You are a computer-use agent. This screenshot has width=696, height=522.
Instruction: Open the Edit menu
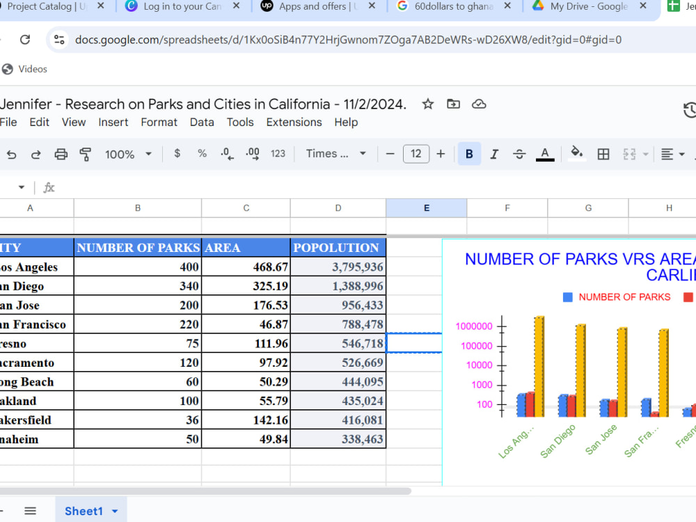click(39, 122)
